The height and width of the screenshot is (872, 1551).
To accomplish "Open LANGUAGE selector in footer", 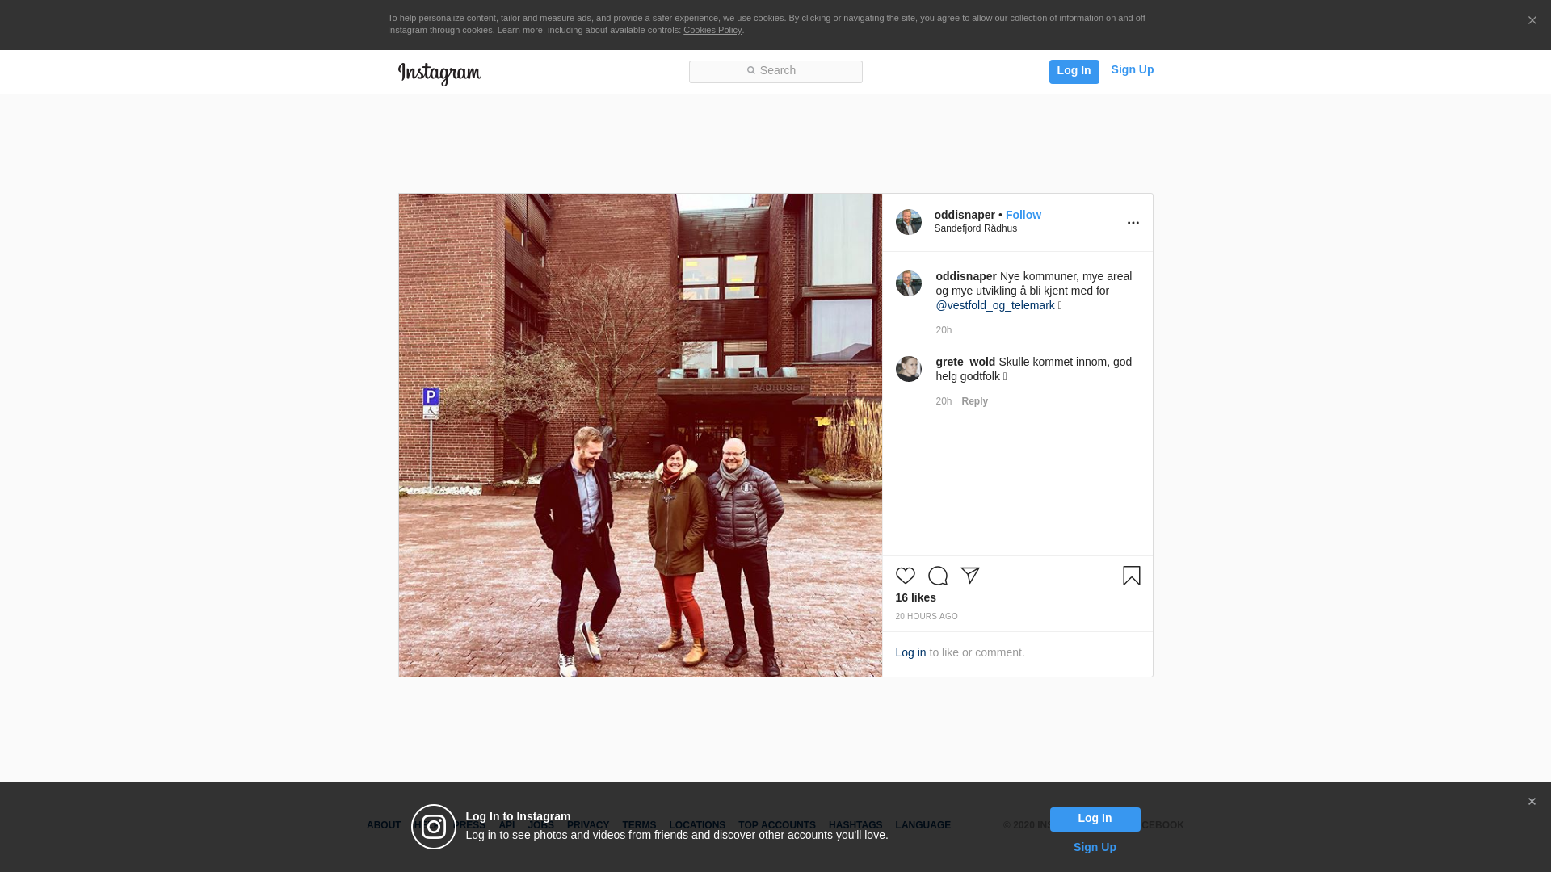I will [923, 825].
